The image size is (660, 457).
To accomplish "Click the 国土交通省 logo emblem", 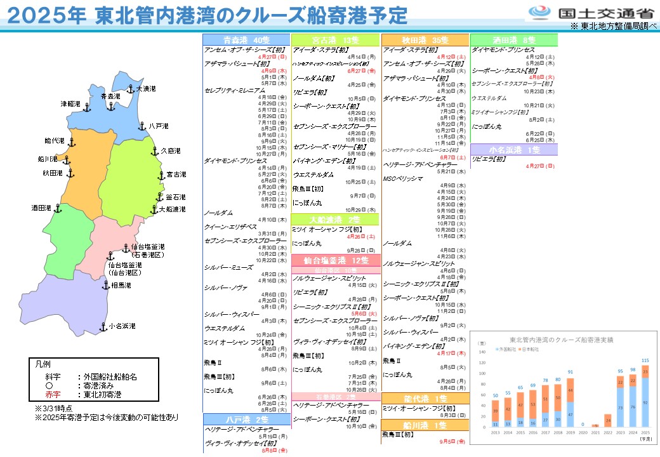I will pos(539,11).
